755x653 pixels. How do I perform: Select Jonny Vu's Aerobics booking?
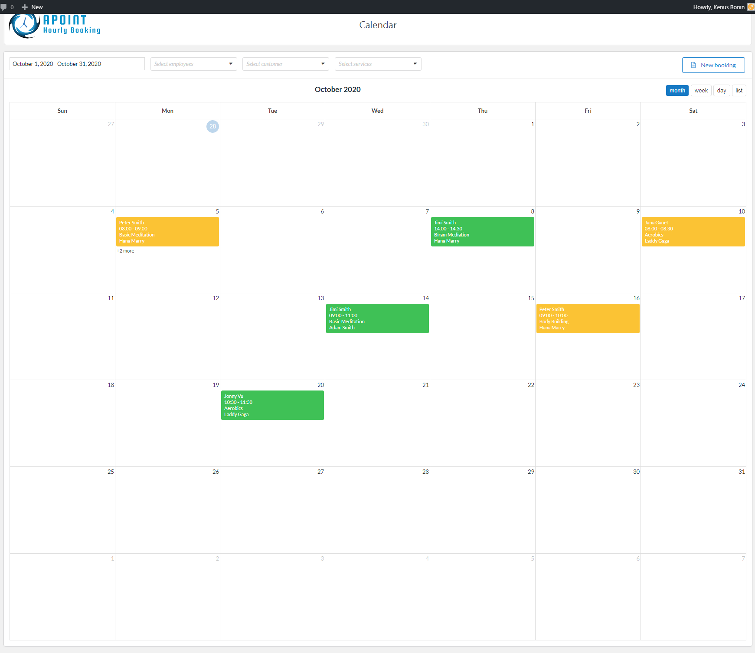(x=272, y=405)
